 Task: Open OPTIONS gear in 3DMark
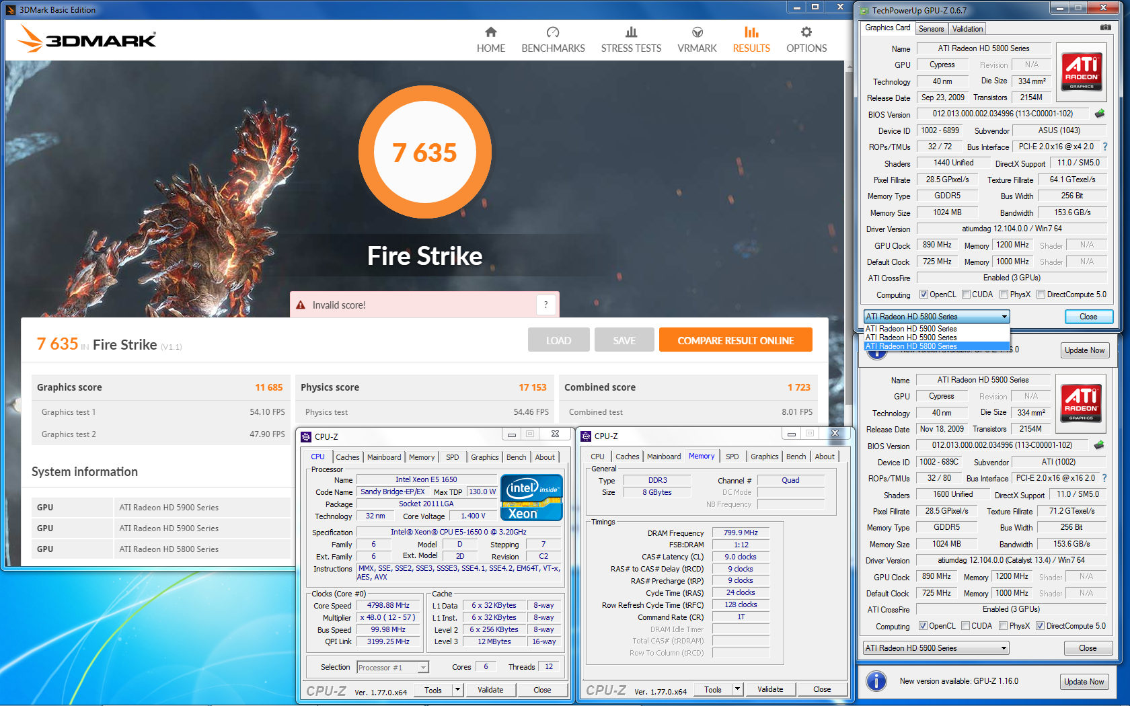(x=806, y=40)
